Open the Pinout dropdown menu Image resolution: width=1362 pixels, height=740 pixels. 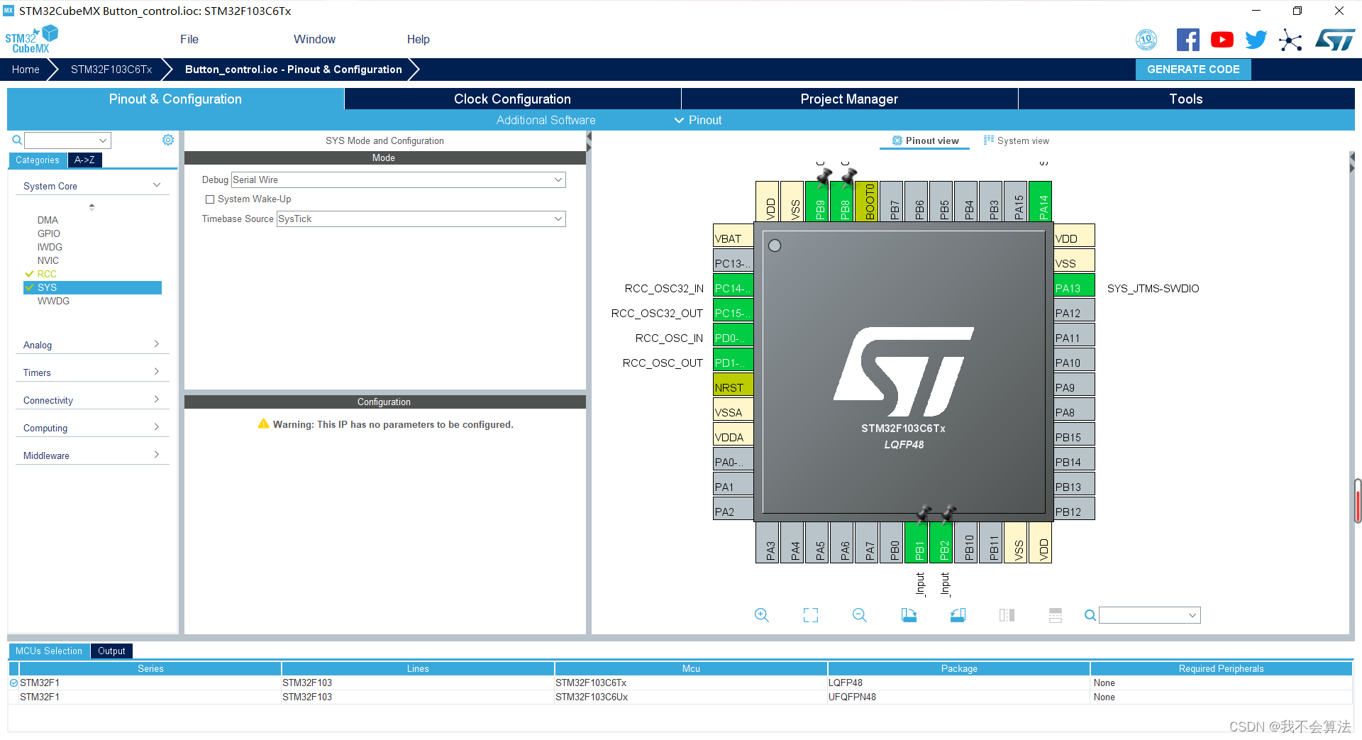697,120
